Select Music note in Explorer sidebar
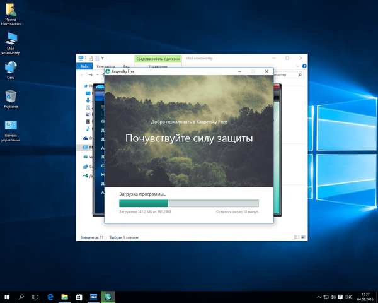The width and height of the screenshot is (378, 303). 88,129
